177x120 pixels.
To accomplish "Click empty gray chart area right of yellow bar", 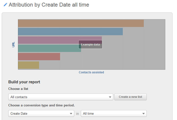I will (104, 65).
